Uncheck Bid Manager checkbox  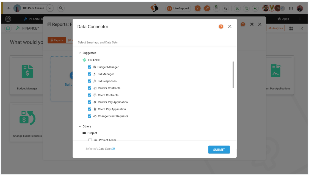[89, 74]
